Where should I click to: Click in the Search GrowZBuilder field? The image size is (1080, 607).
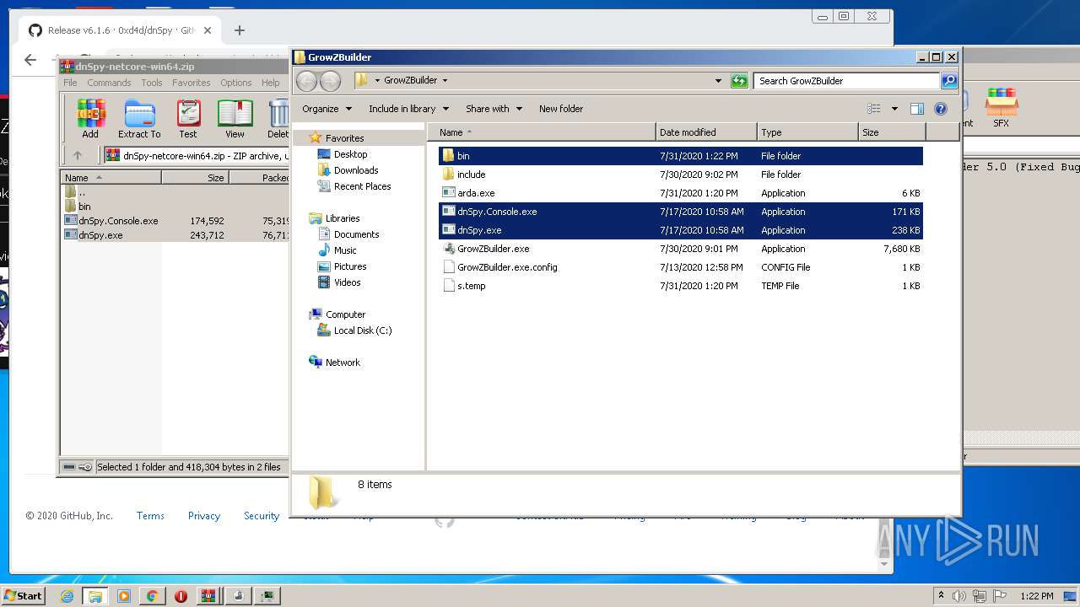[x=846, y=81]
